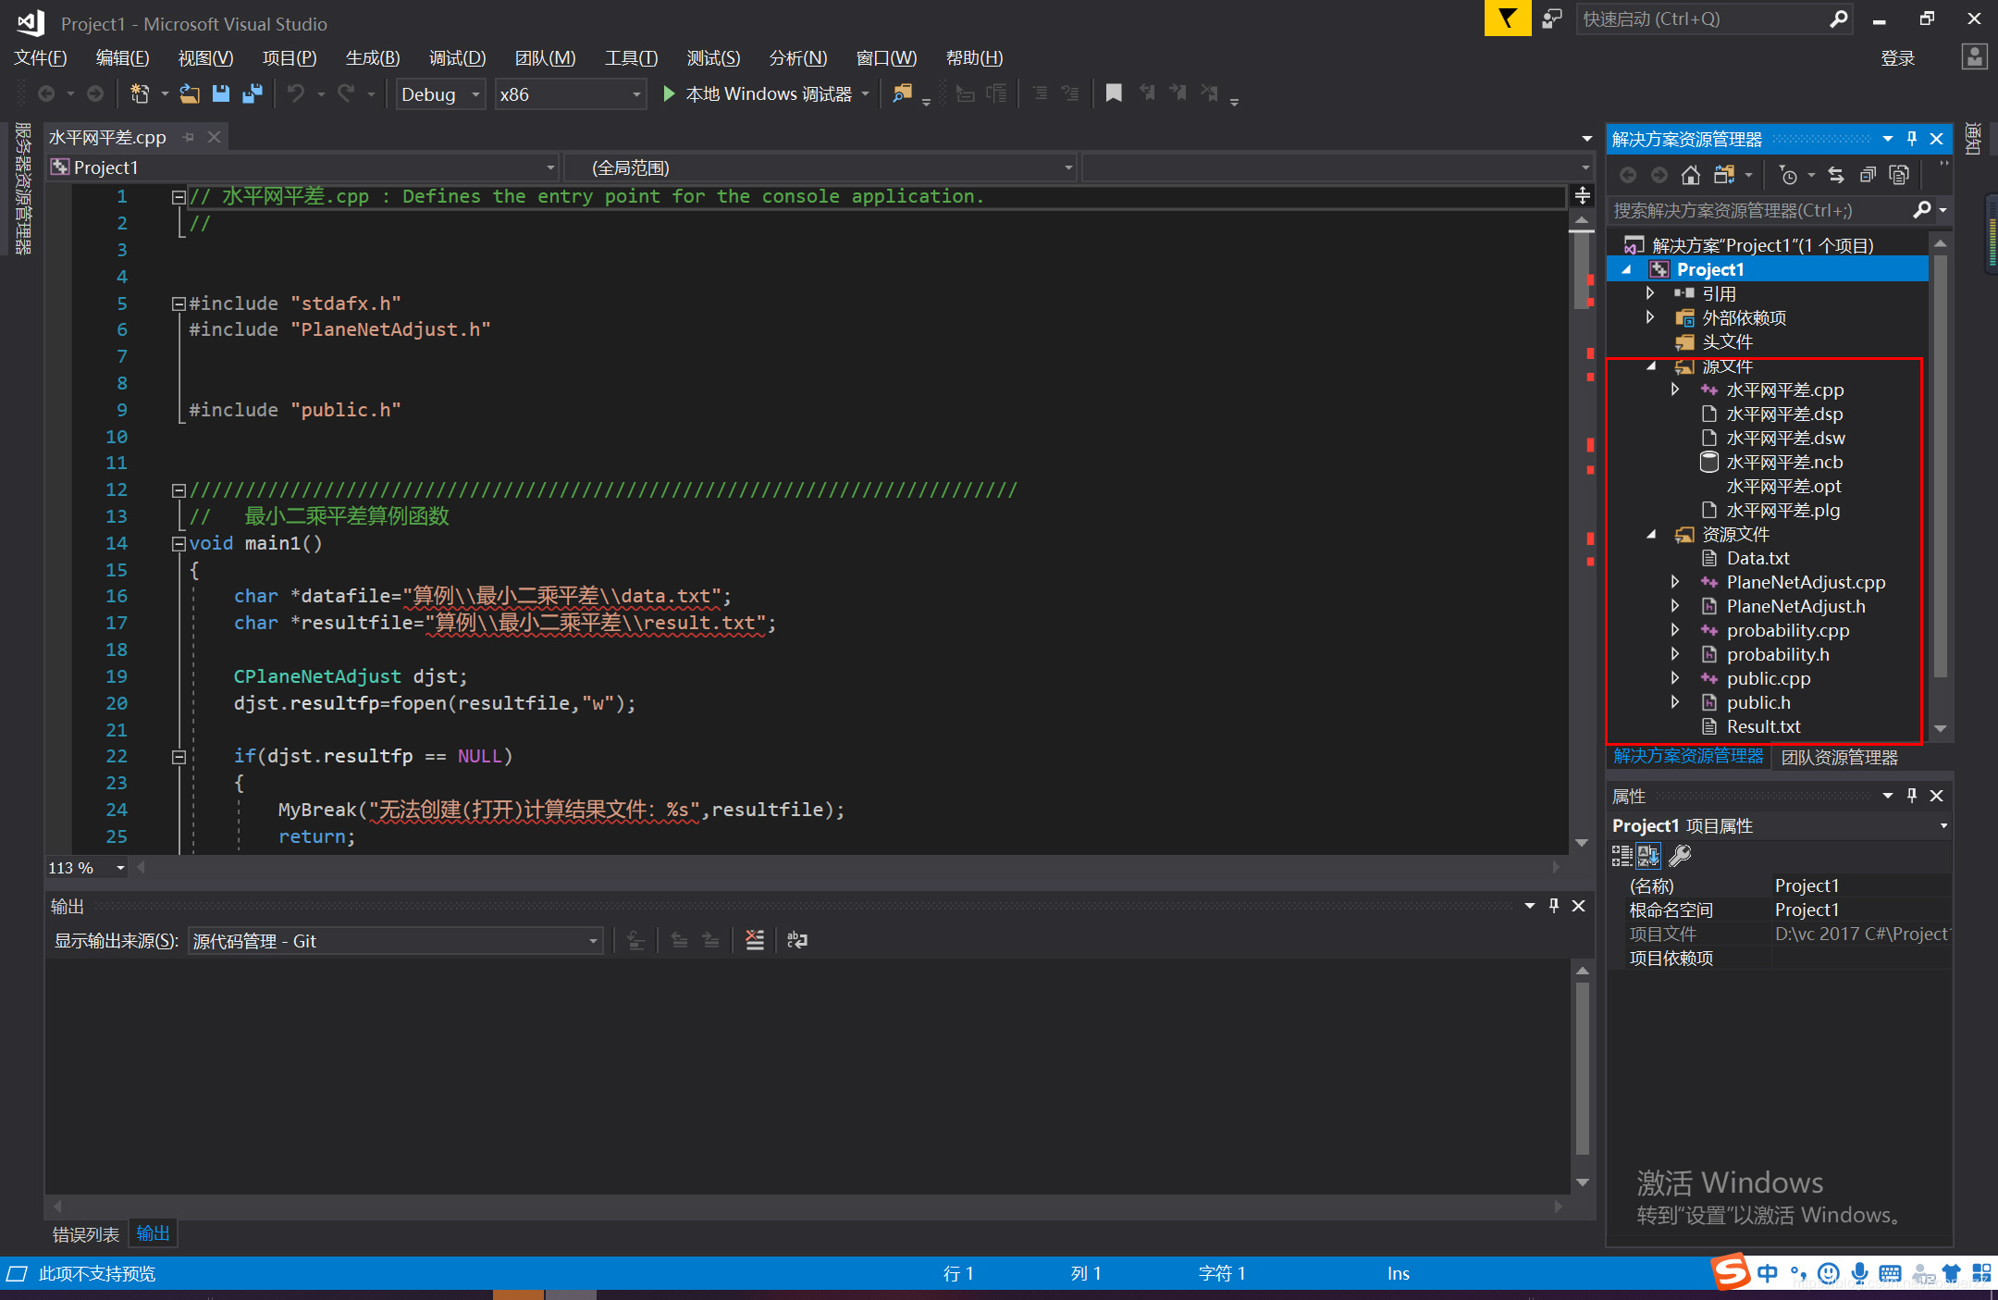Click the Save All toolbar icon
The image size is (1998, 1300).
coord(253,93)
